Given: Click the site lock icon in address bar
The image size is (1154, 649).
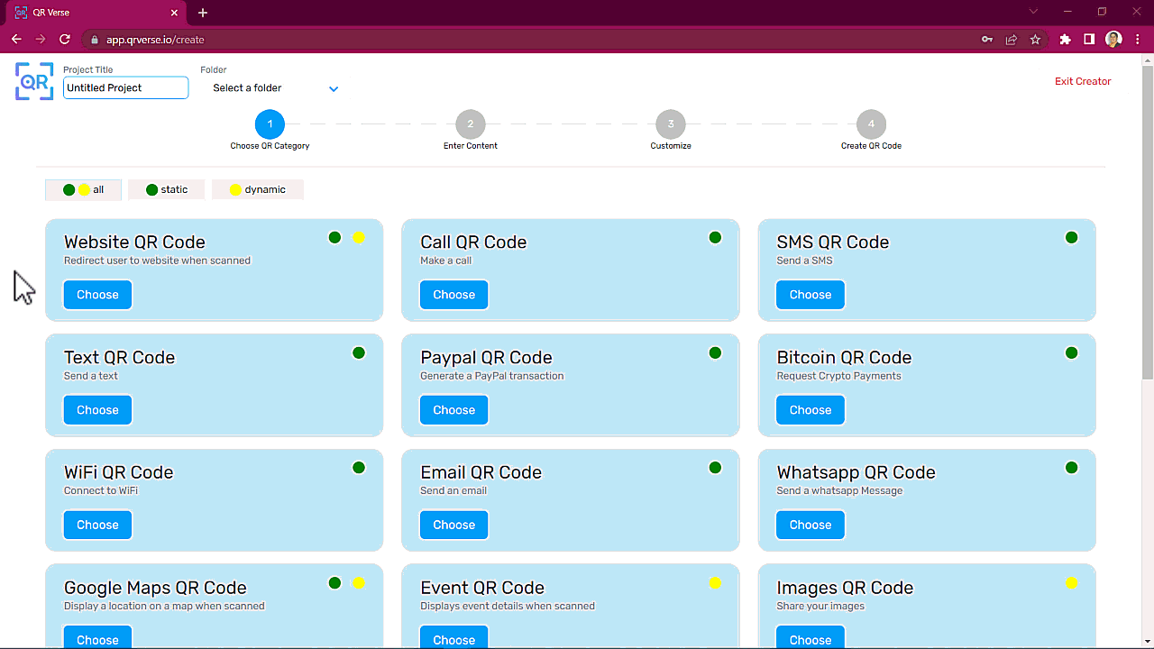Looking at the screenshot, I should [93, 40].
